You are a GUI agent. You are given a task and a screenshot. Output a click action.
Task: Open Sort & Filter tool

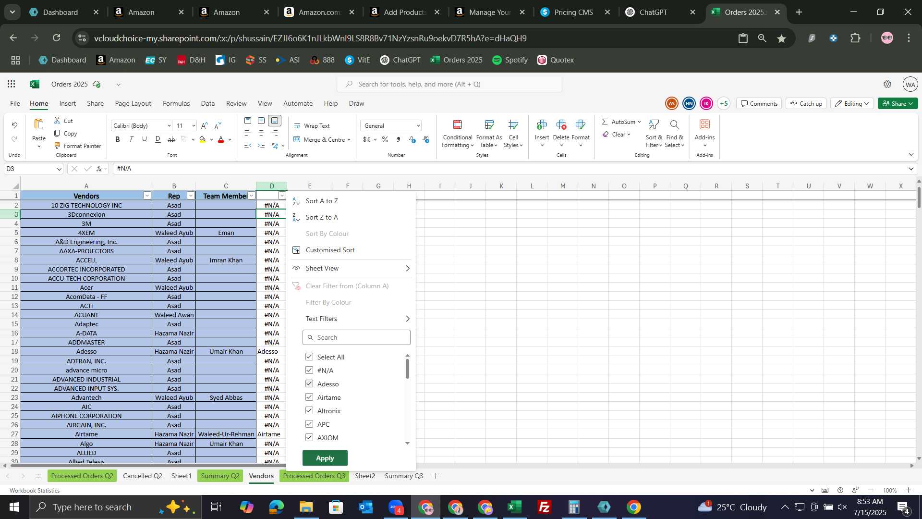[654, 134]
